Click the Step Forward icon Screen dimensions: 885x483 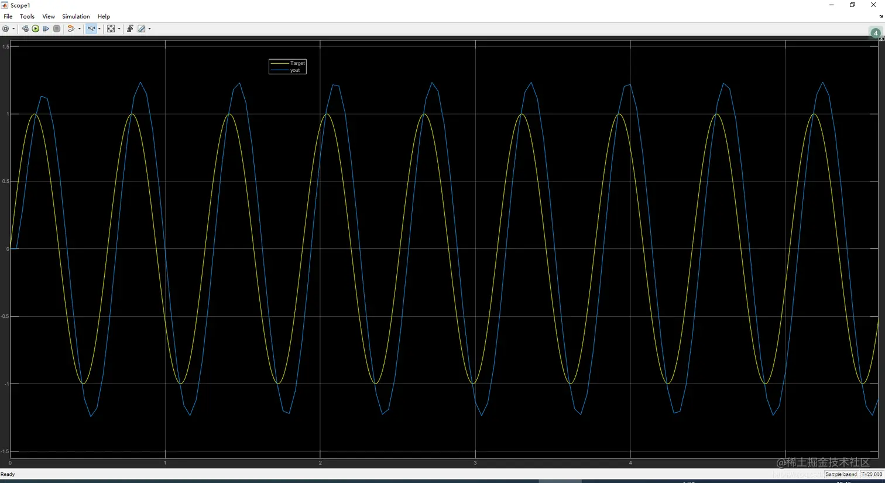(x=46, y=29)
